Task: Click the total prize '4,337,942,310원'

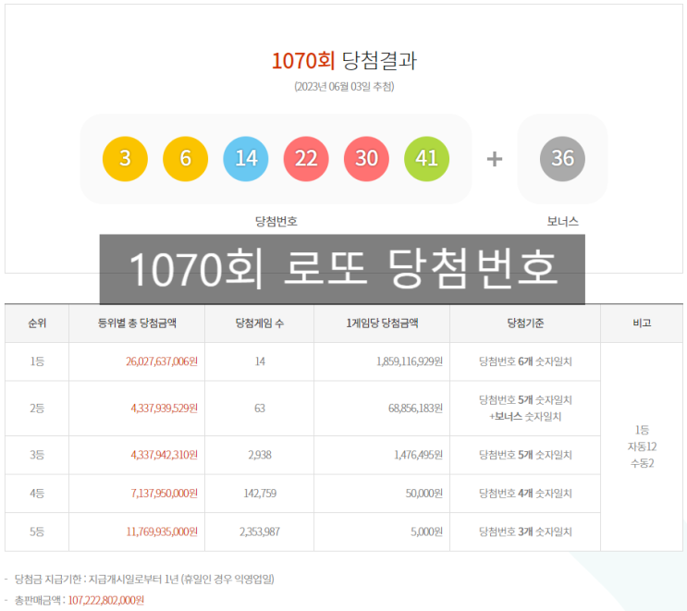Action: (x=164, y=455)
